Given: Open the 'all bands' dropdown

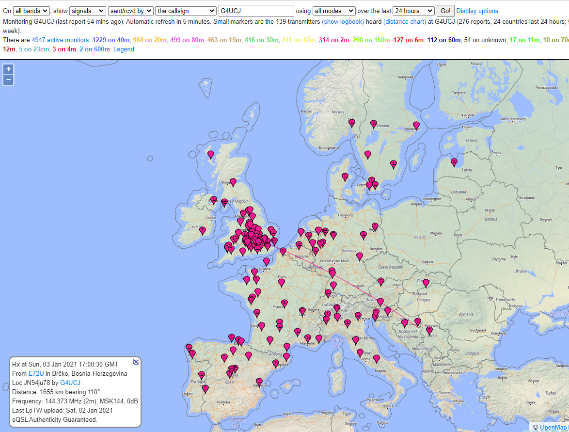Looking at the screenshot, I should point(32,11).
